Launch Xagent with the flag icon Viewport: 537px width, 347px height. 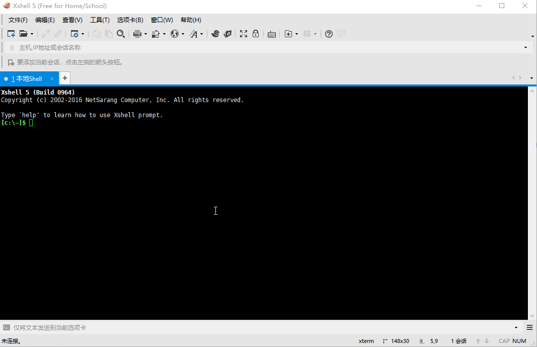click(228, 34)
